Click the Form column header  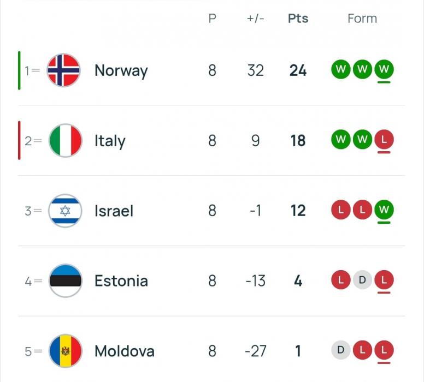(362, 19)
